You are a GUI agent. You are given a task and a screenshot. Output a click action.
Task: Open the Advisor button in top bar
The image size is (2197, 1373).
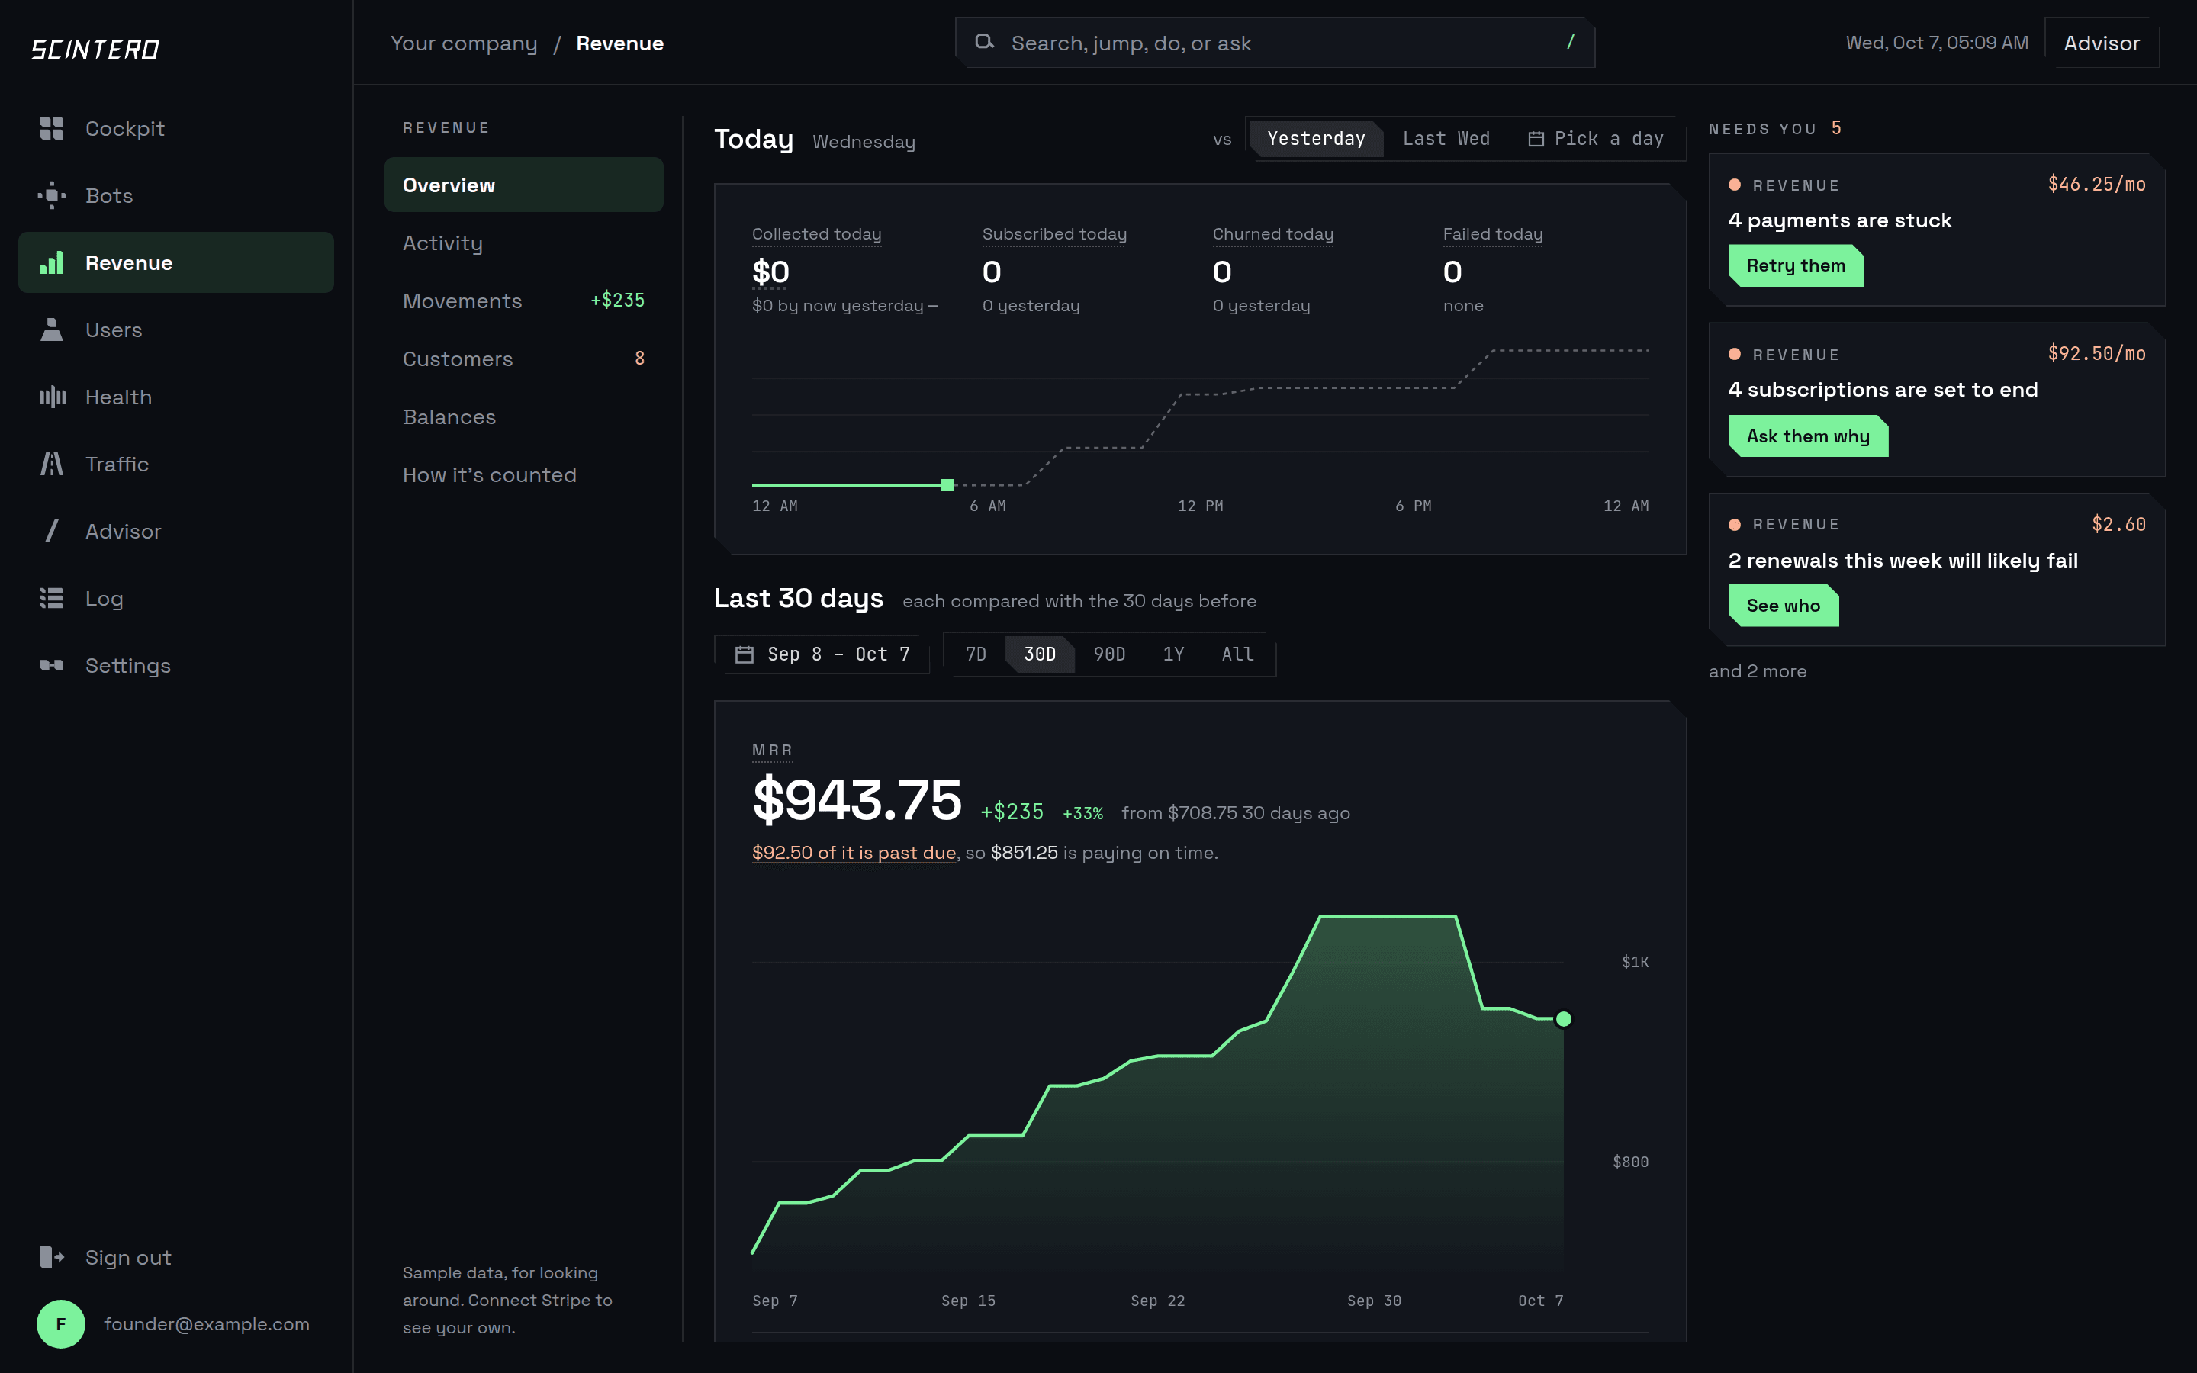[2101, 43]
